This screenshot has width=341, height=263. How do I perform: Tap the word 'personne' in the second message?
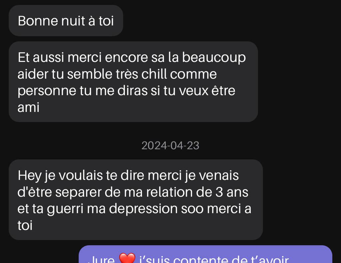[47, 91]
